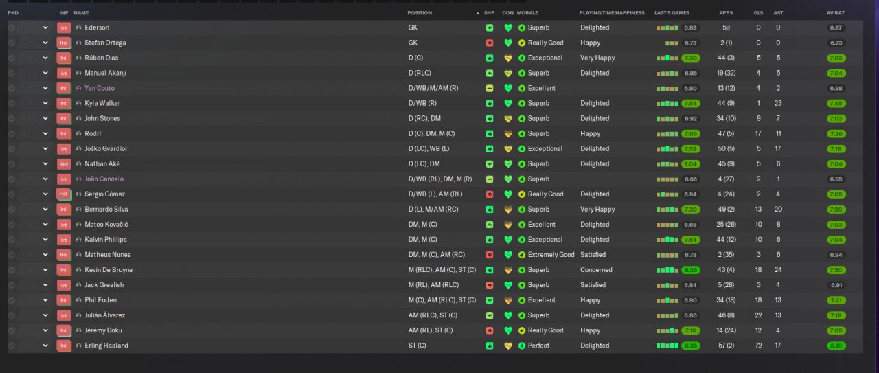
Task: Toggle the pick circle for Ederson
Action: [12, 27]
